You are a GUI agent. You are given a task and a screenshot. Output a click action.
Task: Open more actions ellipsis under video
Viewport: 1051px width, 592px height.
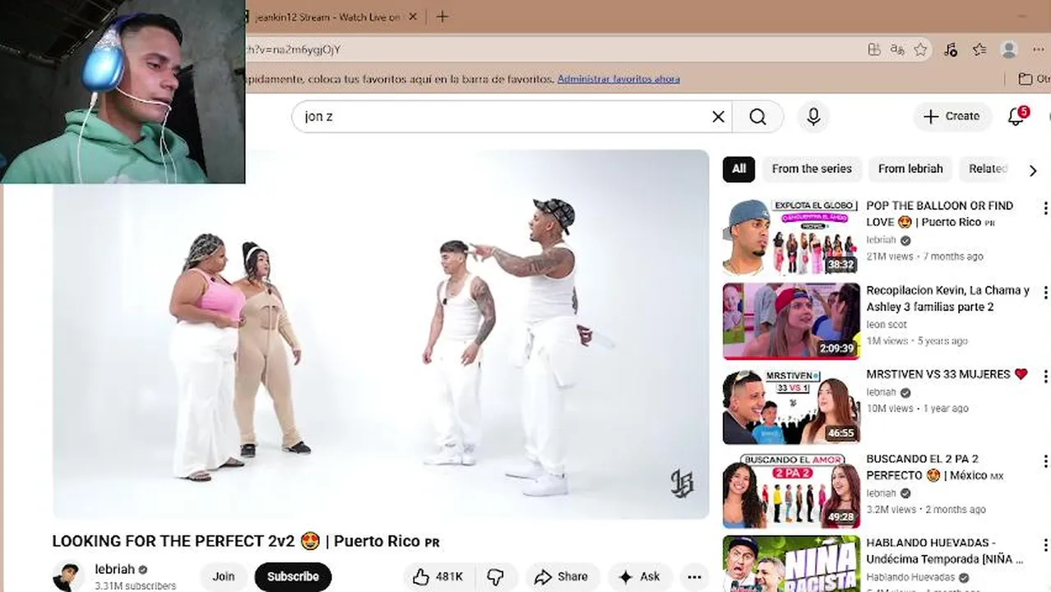pyautogui.click(x=694, y=576)
